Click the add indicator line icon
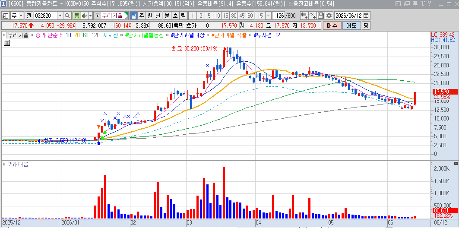This screenshot has height=228, width=459. 313,16
